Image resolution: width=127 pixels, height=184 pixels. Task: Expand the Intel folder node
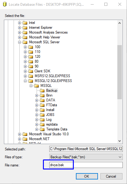(x=19, y=23)
